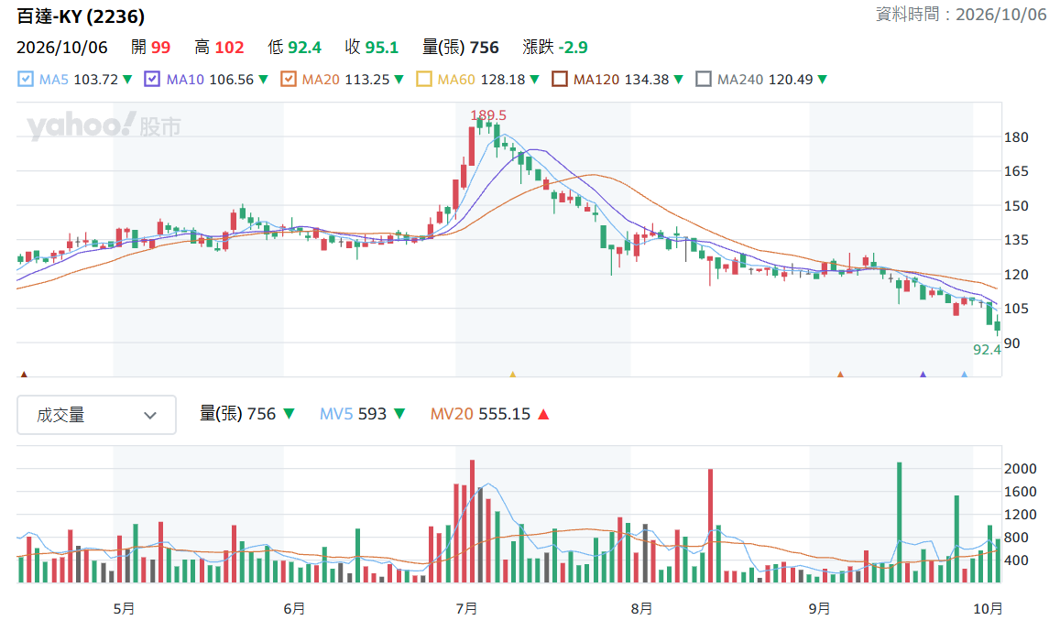The height and width of the screenshot is (620, 1060).
Task: Click the light blue triangle marker near October
Action: coord(964,374)
